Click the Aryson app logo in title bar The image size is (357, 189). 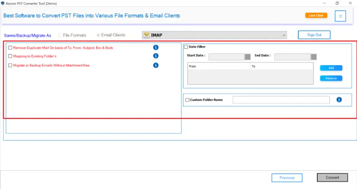[3, 3]
